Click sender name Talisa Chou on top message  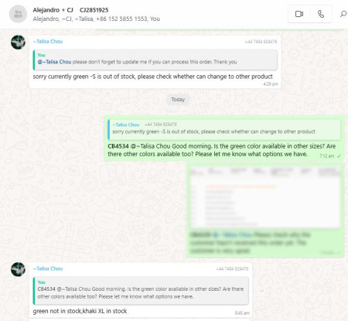point(48,42)
